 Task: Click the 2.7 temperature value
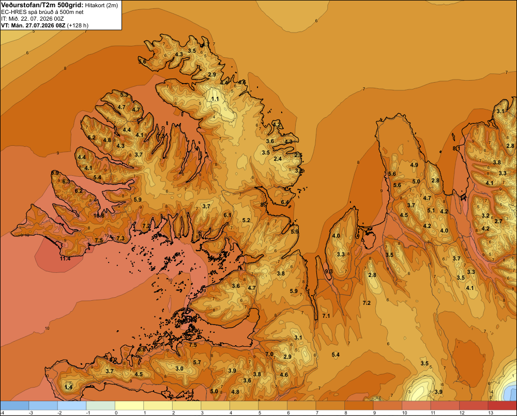(x=498, y=221)
